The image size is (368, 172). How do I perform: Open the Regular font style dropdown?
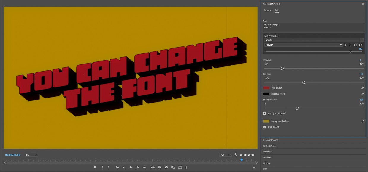pyautogui.click(x=303, y=45)
